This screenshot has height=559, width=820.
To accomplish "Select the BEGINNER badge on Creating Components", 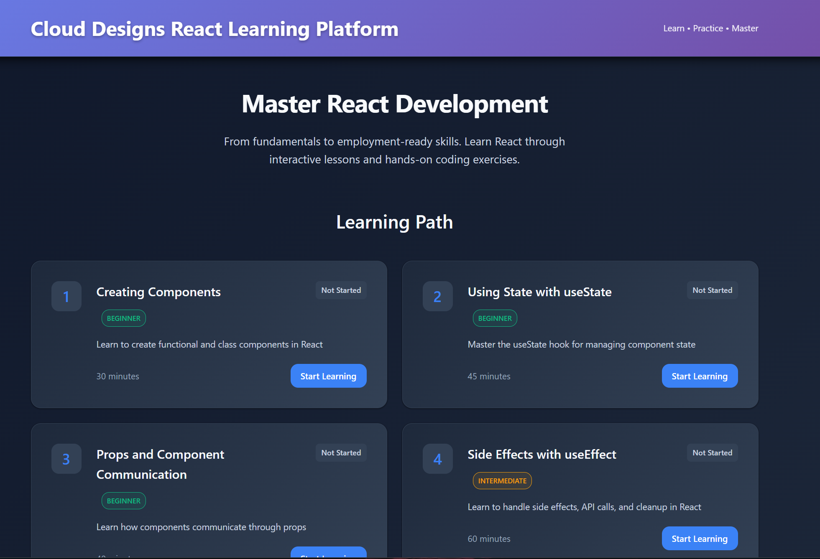I will tap(123, 318).
